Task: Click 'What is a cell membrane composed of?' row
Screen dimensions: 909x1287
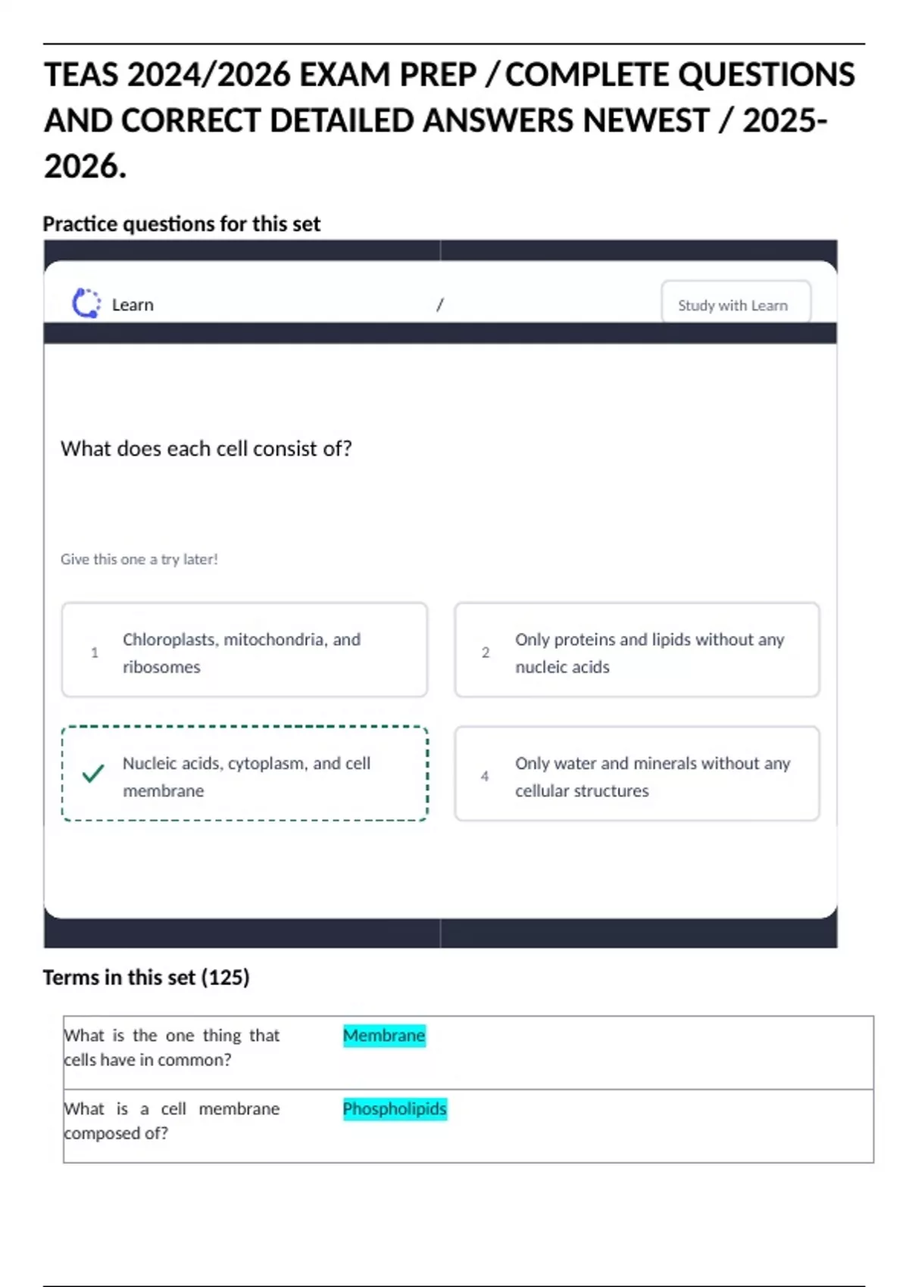Action: pyautogui.click(x=172, y=1121)
